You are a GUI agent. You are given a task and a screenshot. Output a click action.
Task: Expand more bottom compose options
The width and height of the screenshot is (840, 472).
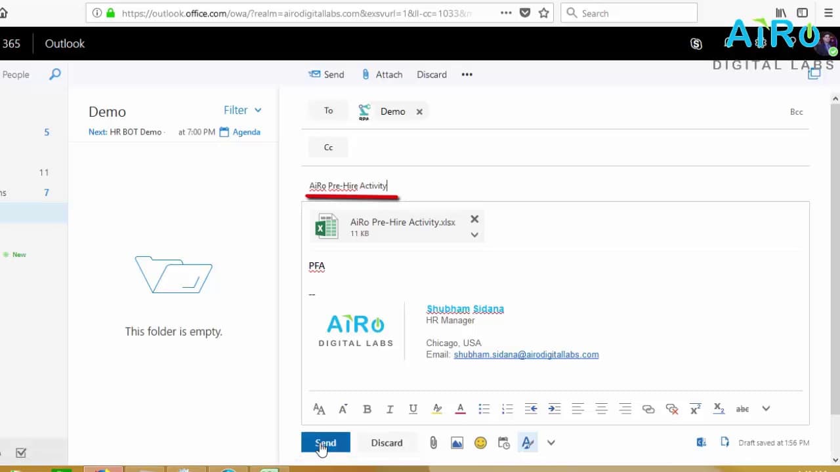(551, 443)
